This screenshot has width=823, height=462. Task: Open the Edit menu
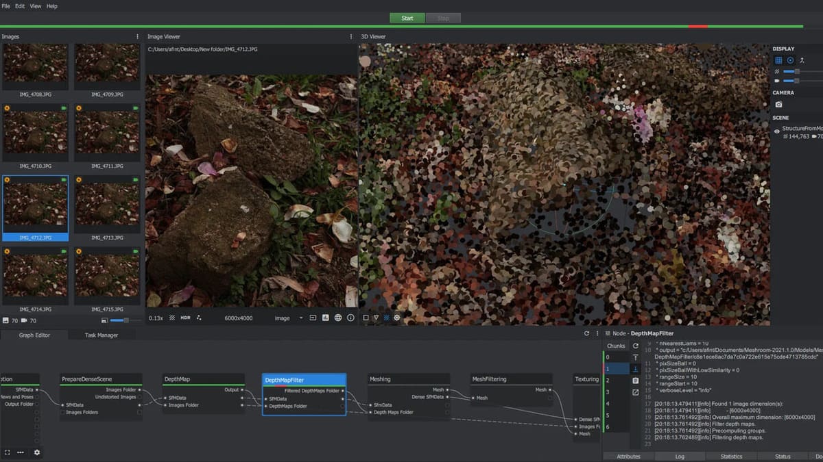(20, 6)
